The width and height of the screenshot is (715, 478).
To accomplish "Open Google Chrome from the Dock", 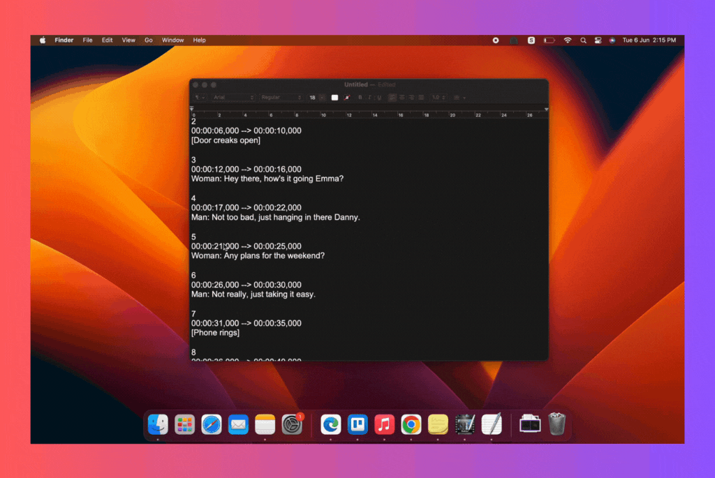I will tap(411, 424).
